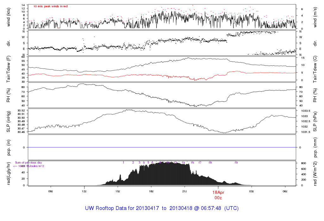Click the 'SLP (hPa)' right axis label

[315, 121]
